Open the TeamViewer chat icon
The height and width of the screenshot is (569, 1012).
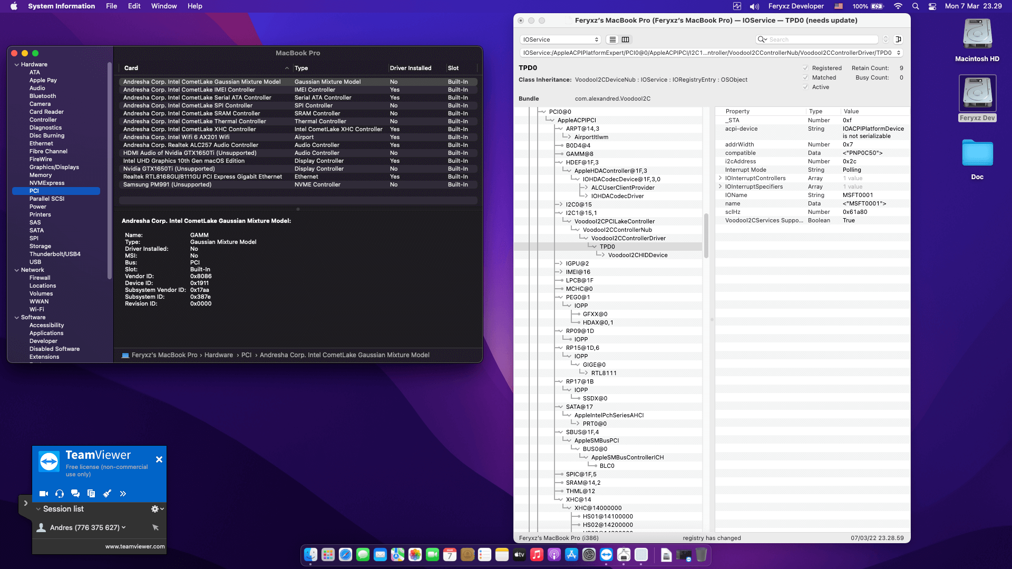pos(75,494)
